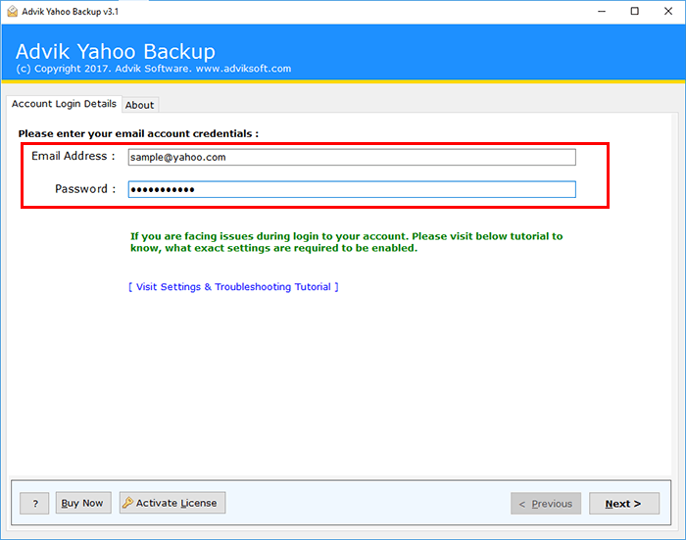Click the 'Please enter your email account credentials' text
This screenshot has height=540, width=686.
[x=138, y=134]
